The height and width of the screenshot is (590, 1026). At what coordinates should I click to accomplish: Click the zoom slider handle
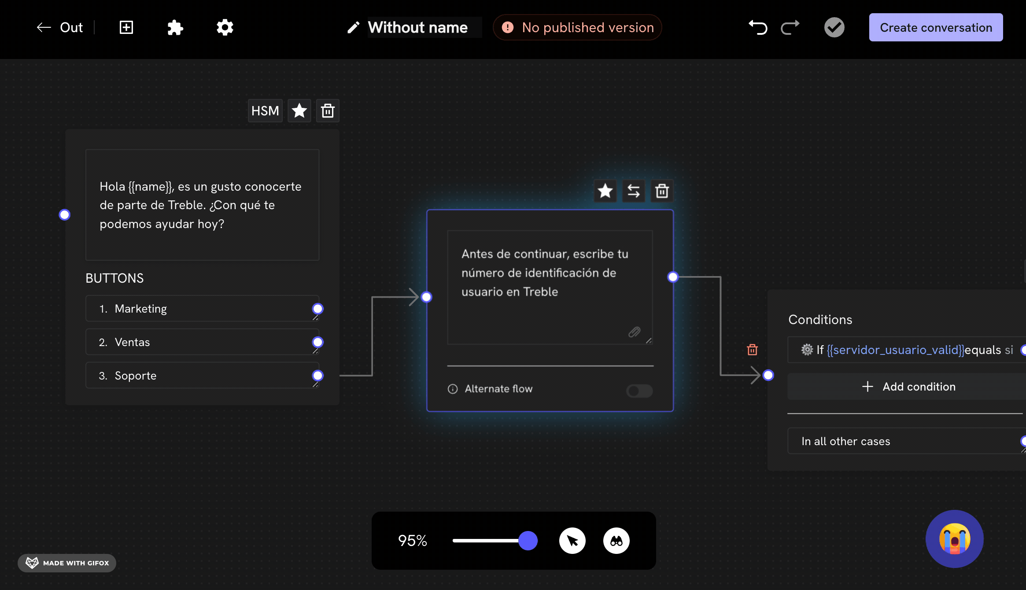[x=528, y=541]
